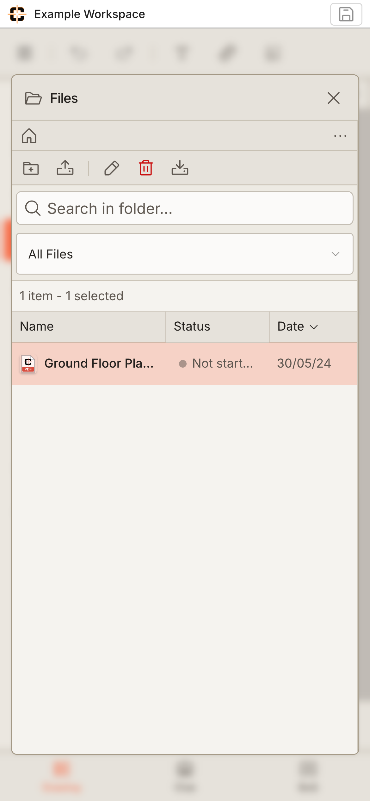Screen dimensions: 370x801
Task: Create a new folder with plus icon
Action: click(31, 168)
